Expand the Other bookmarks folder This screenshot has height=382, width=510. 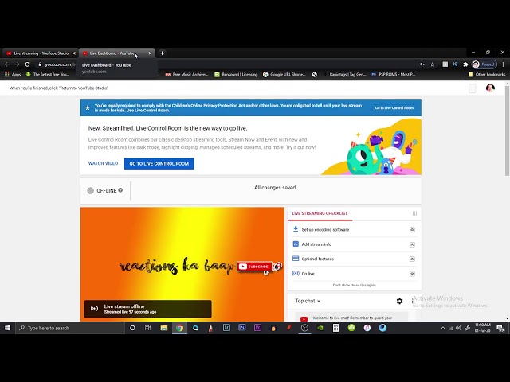pyautogui.click(x=487, y=74)
